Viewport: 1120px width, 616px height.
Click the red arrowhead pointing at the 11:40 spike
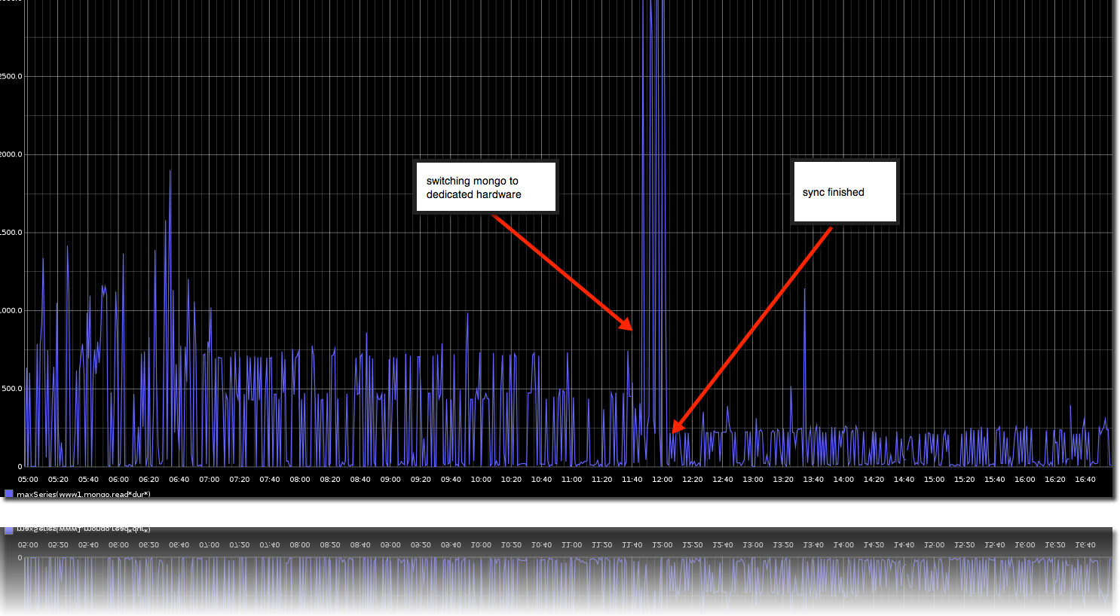click(627, 325)
